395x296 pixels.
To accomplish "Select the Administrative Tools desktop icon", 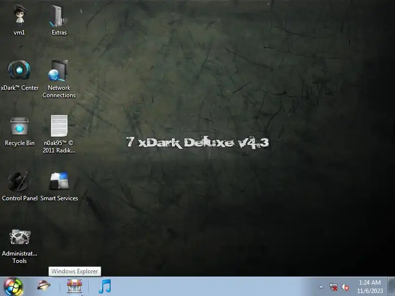I will tap(20, 237).
